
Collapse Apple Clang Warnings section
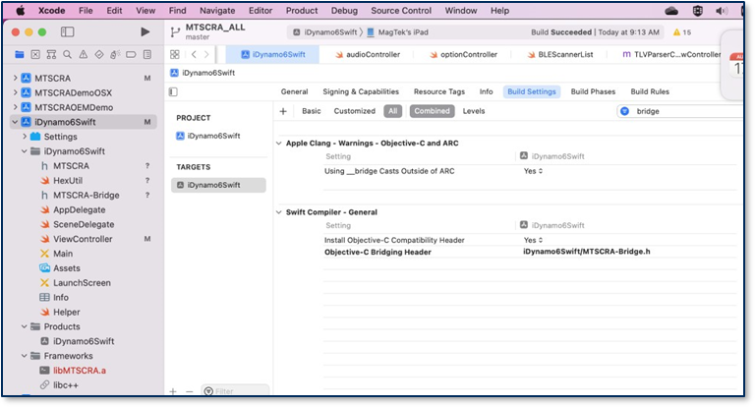click(279, 144)
